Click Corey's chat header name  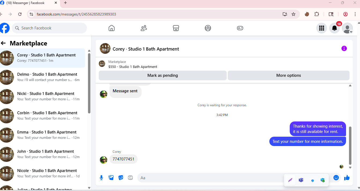pos(146,49)
